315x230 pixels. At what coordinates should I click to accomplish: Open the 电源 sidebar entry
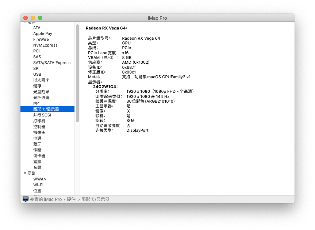(x=37, y=138)
